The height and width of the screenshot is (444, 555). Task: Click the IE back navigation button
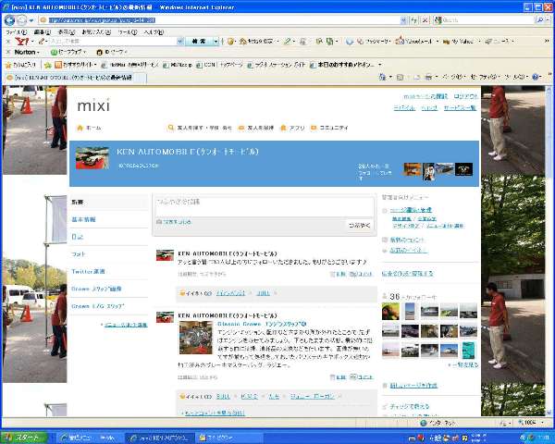(x=9, y=20)
